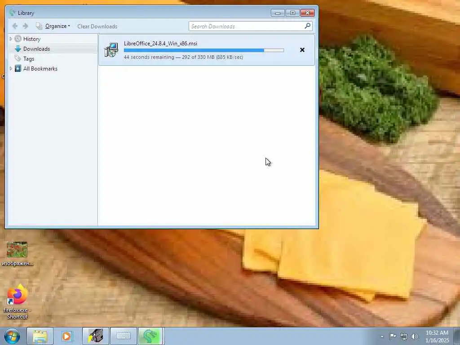Select the изображен... desktop image file
This screenshot has width=460, height=345.
click(18, 254)
